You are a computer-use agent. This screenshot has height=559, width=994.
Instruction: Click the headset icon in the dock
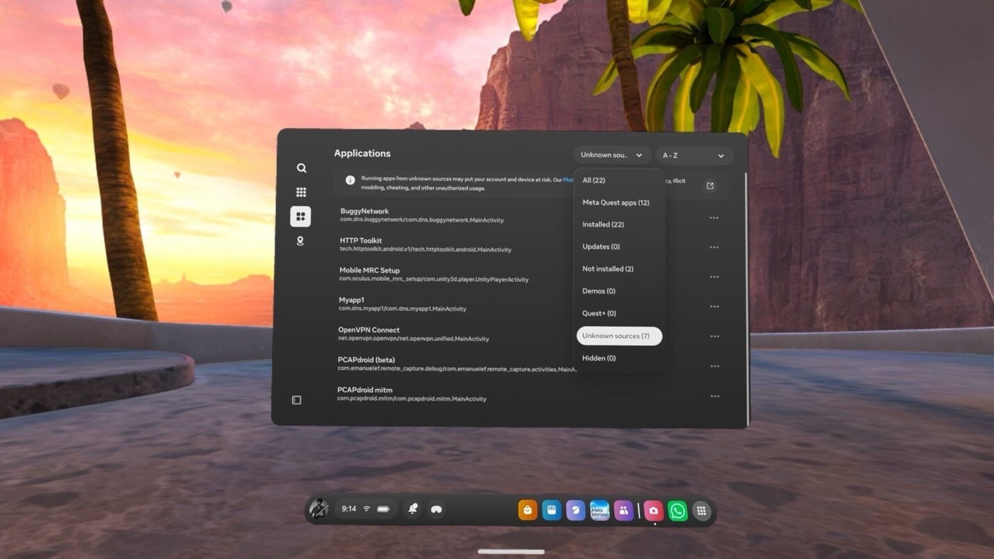click(437, 509)
